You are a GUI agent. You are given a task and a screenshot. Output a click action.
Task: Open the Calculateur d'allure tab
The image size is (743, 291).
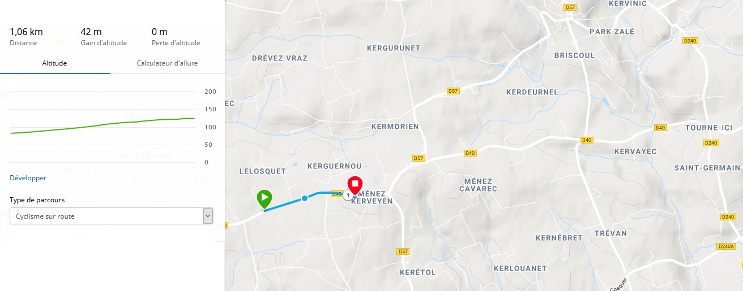click(167, 63)
